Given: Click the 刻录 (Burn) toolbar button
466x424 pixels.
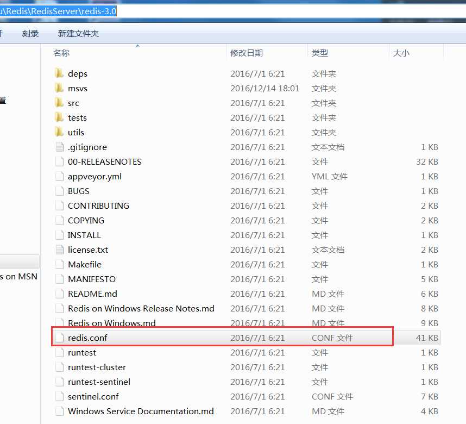Looking at the screenshot, I should click(30, 33).
